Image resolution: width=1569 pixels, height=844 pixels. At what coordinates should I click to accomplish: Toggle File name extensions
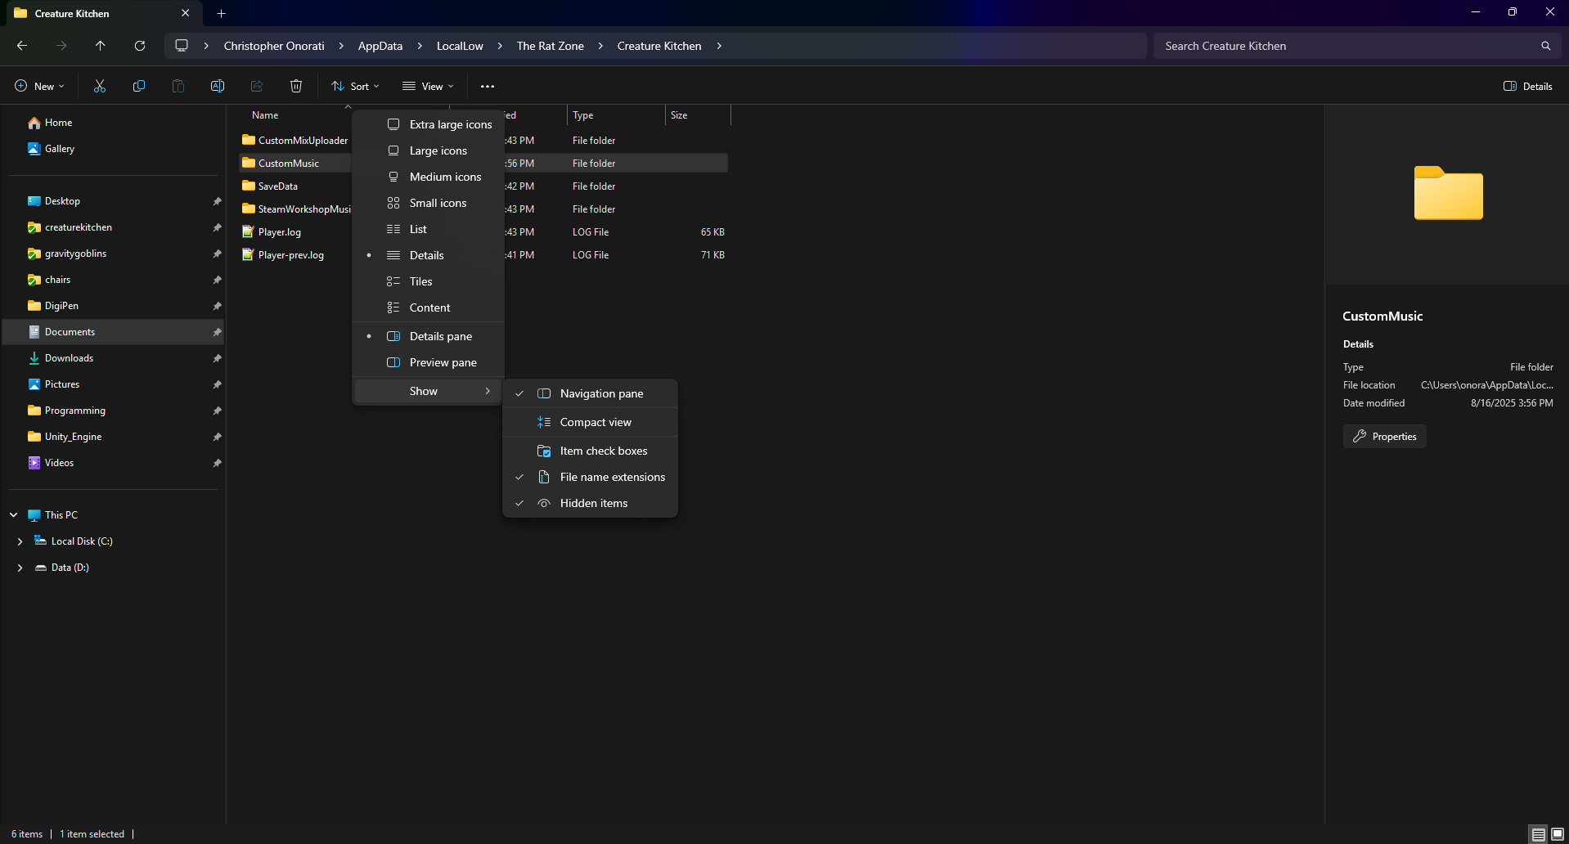coord(590,477)
